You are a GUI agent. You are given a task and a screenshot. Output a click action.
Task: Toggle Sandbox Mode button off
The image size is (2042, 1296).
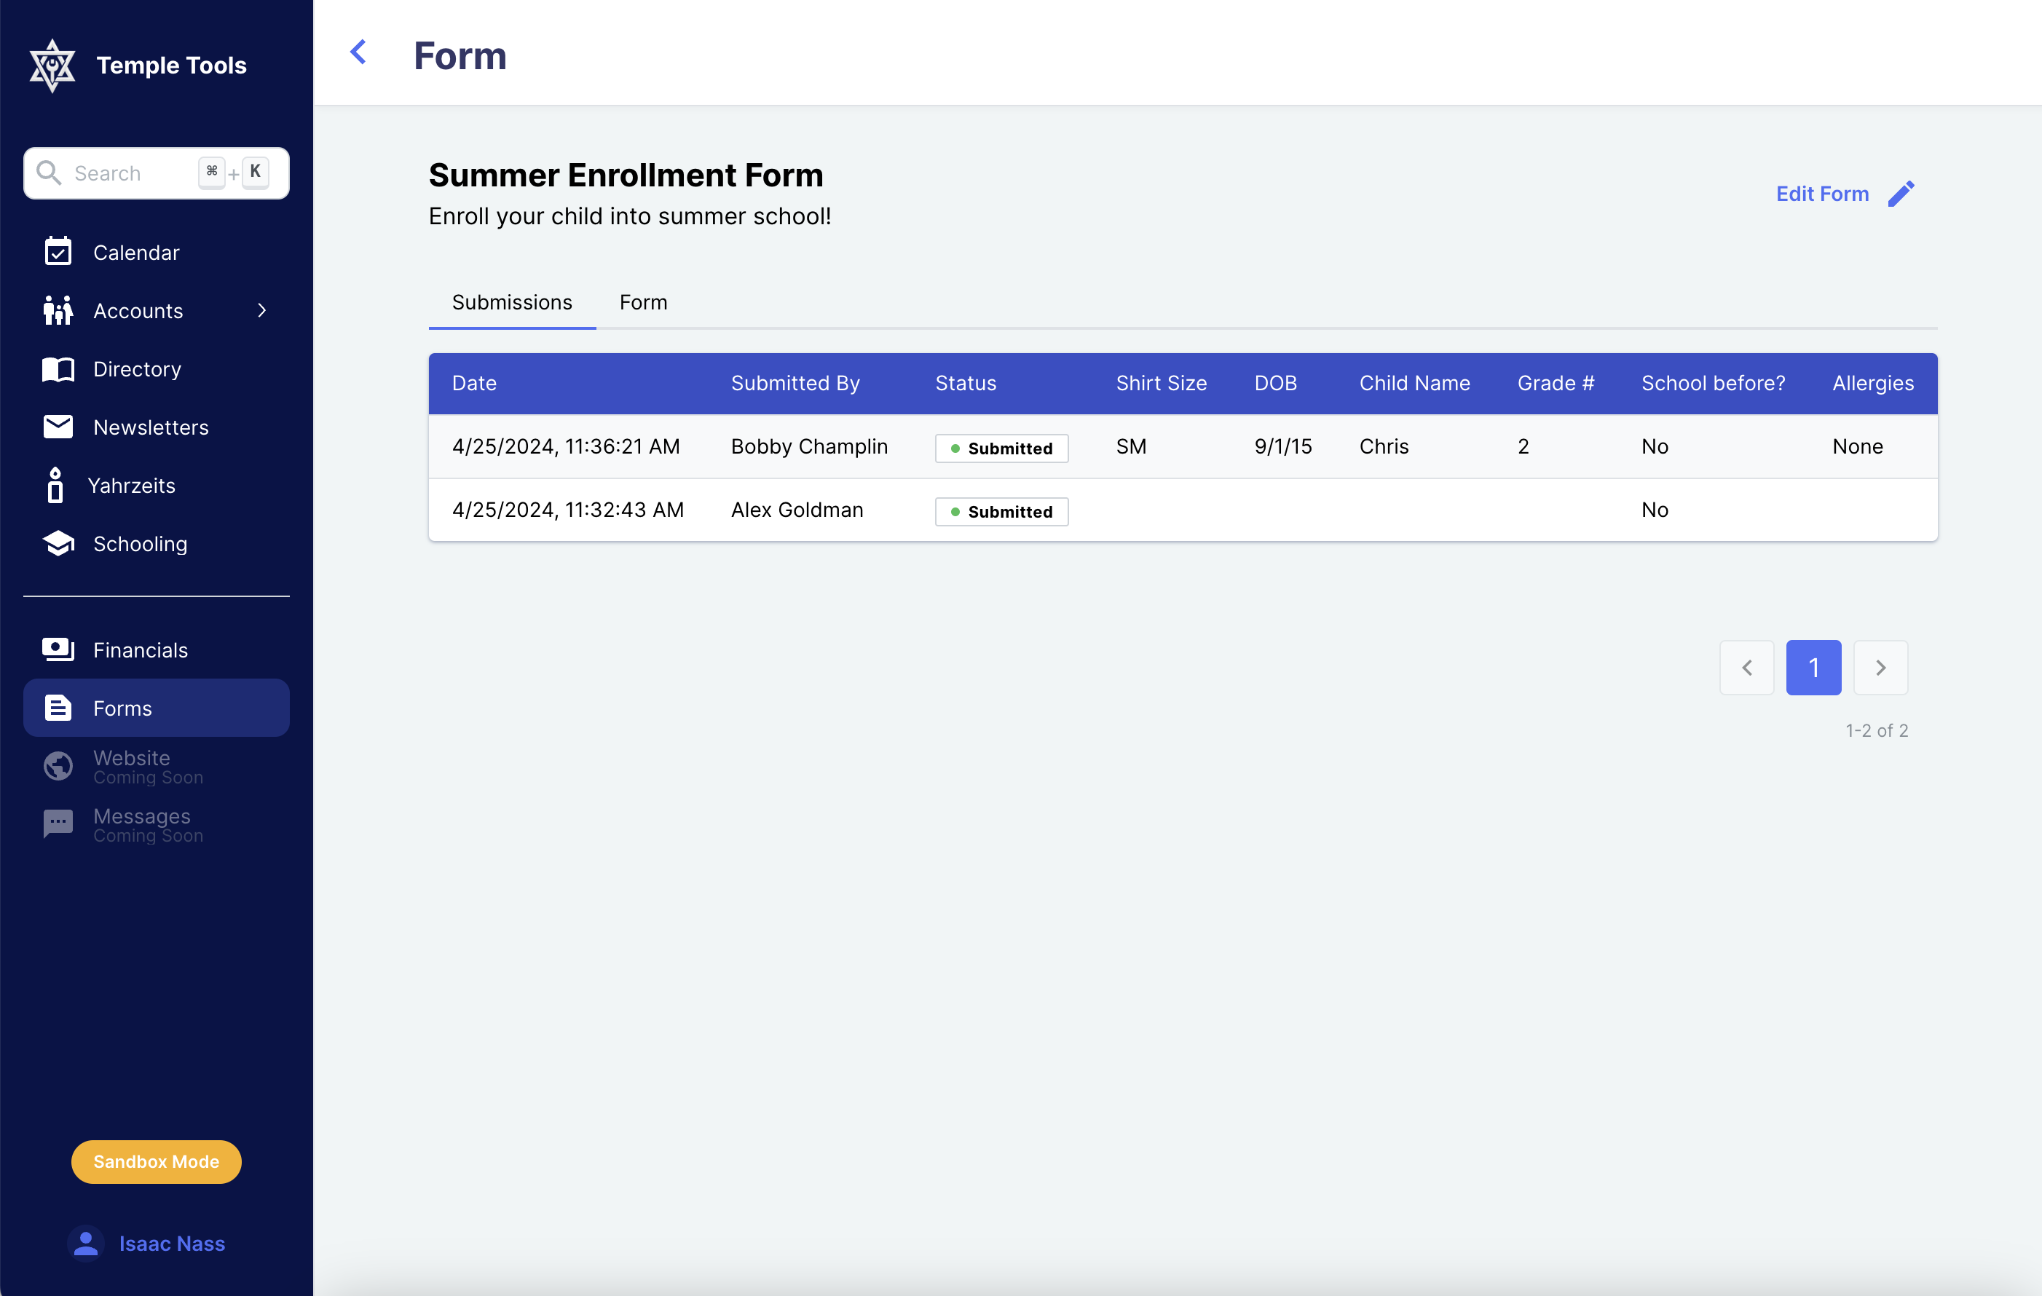point(155,1162)
